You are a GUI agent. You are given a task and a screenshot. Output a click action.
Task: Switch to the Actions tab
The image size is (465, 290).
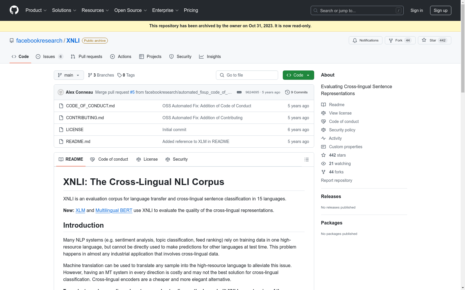(121, 57)
